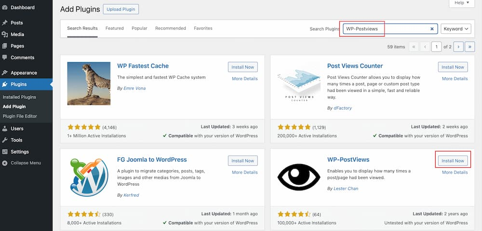Open the Keyword search type dropdown
This screenshot has width=482, height=231.
456,29
